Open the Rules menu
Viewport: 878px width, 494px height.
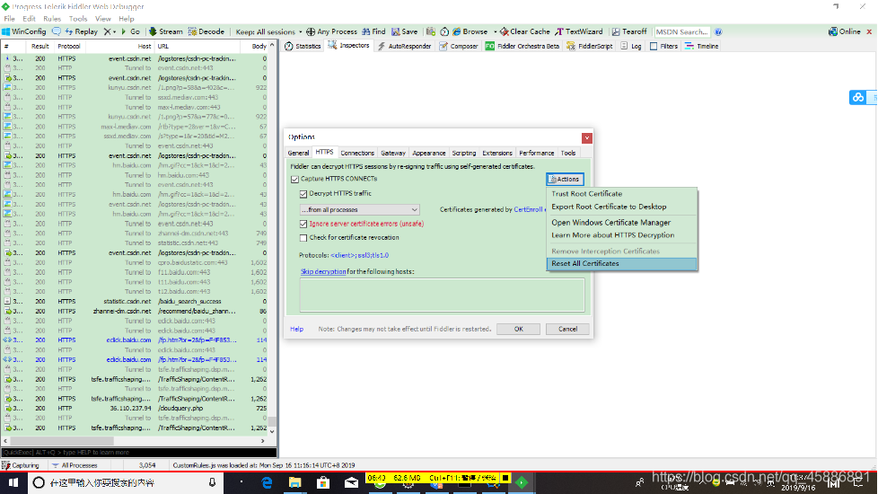coord(52,19)
